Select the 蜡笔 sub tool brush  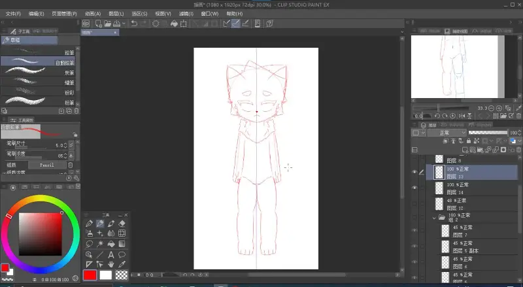tap(38, 82)
